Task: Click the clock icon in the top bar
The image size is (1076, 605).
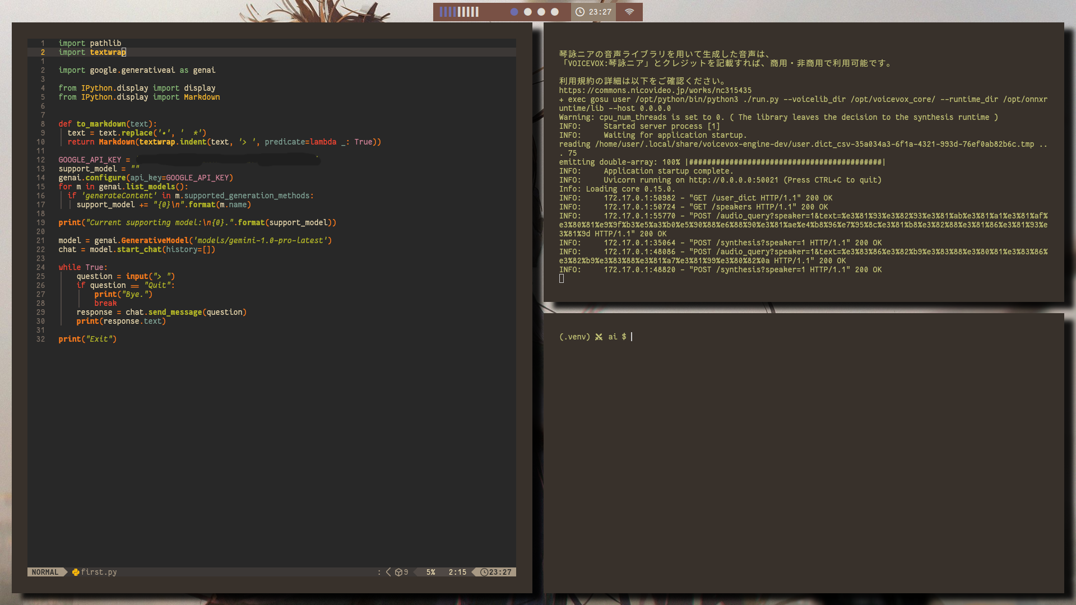Action: (580, 12)
